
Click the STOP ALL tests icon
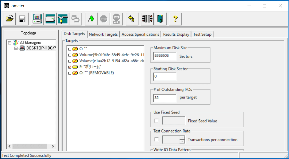click(x=117, y=19)
